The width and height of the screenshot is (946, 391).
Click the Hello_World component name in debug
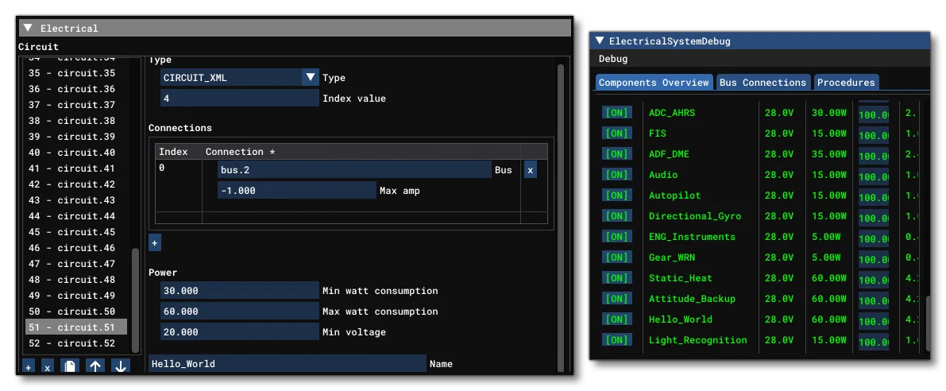point(681,319)
